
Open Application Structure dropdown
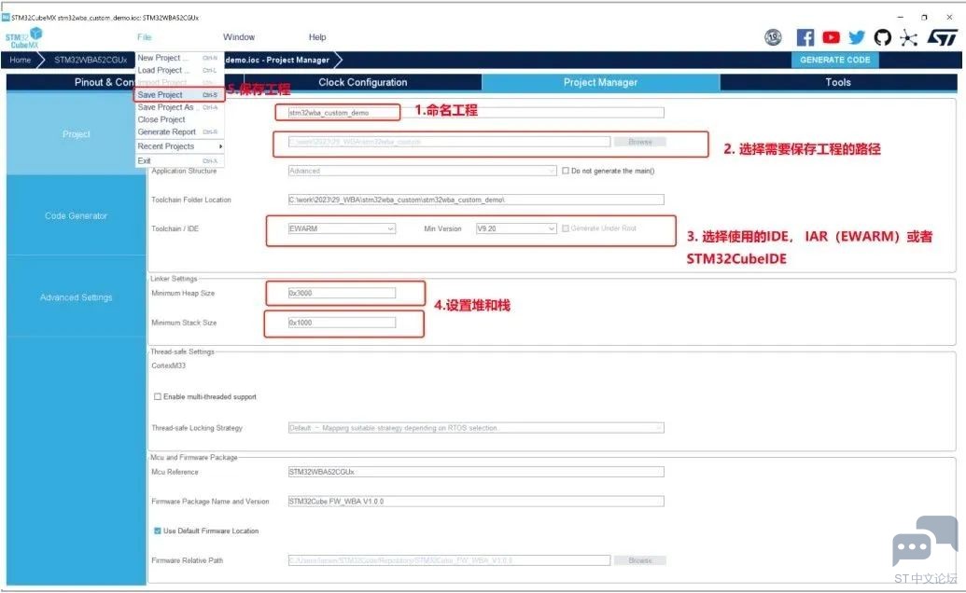(x=422, y=171)
